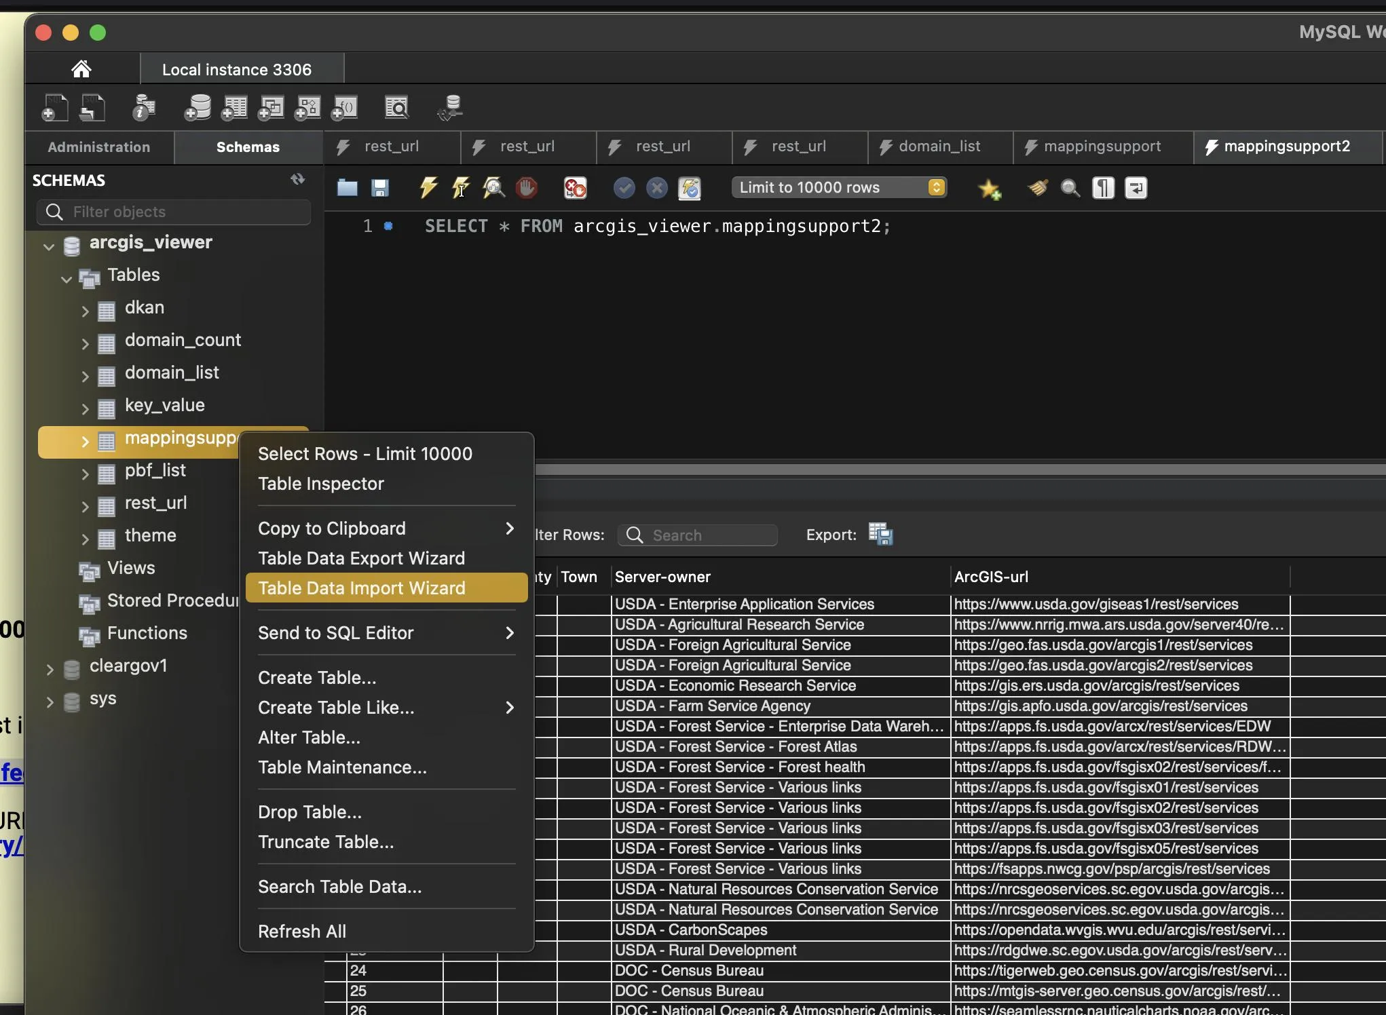The height and width of the screenshot is (1015, 1386).
Task: Execute the SQL query with lightning icon
Action: point(428,187)
